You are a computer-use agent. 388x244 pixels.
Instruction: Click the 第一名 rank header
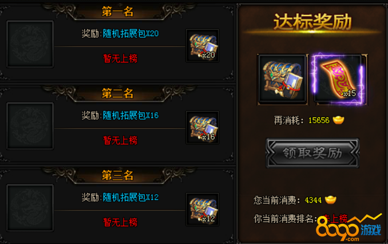point(117,11)
